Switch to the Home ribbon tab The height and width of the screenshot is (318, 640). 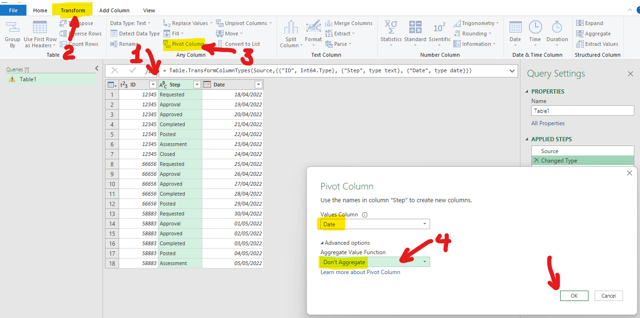pyautogui.click(x=40, y=10)
